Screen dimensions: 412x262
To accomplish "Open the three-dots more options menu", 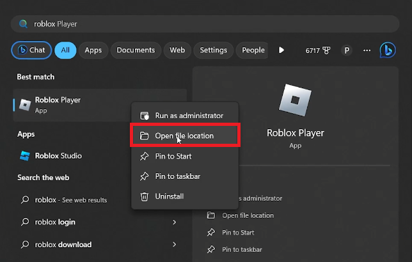I will pos(367,50).
